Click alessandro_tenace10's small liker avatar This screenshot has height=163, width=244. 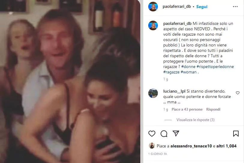(152, 146)
